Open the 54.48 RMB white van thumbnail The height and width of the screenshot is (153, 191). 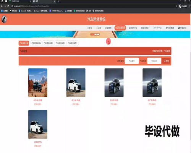click(38, 124)
